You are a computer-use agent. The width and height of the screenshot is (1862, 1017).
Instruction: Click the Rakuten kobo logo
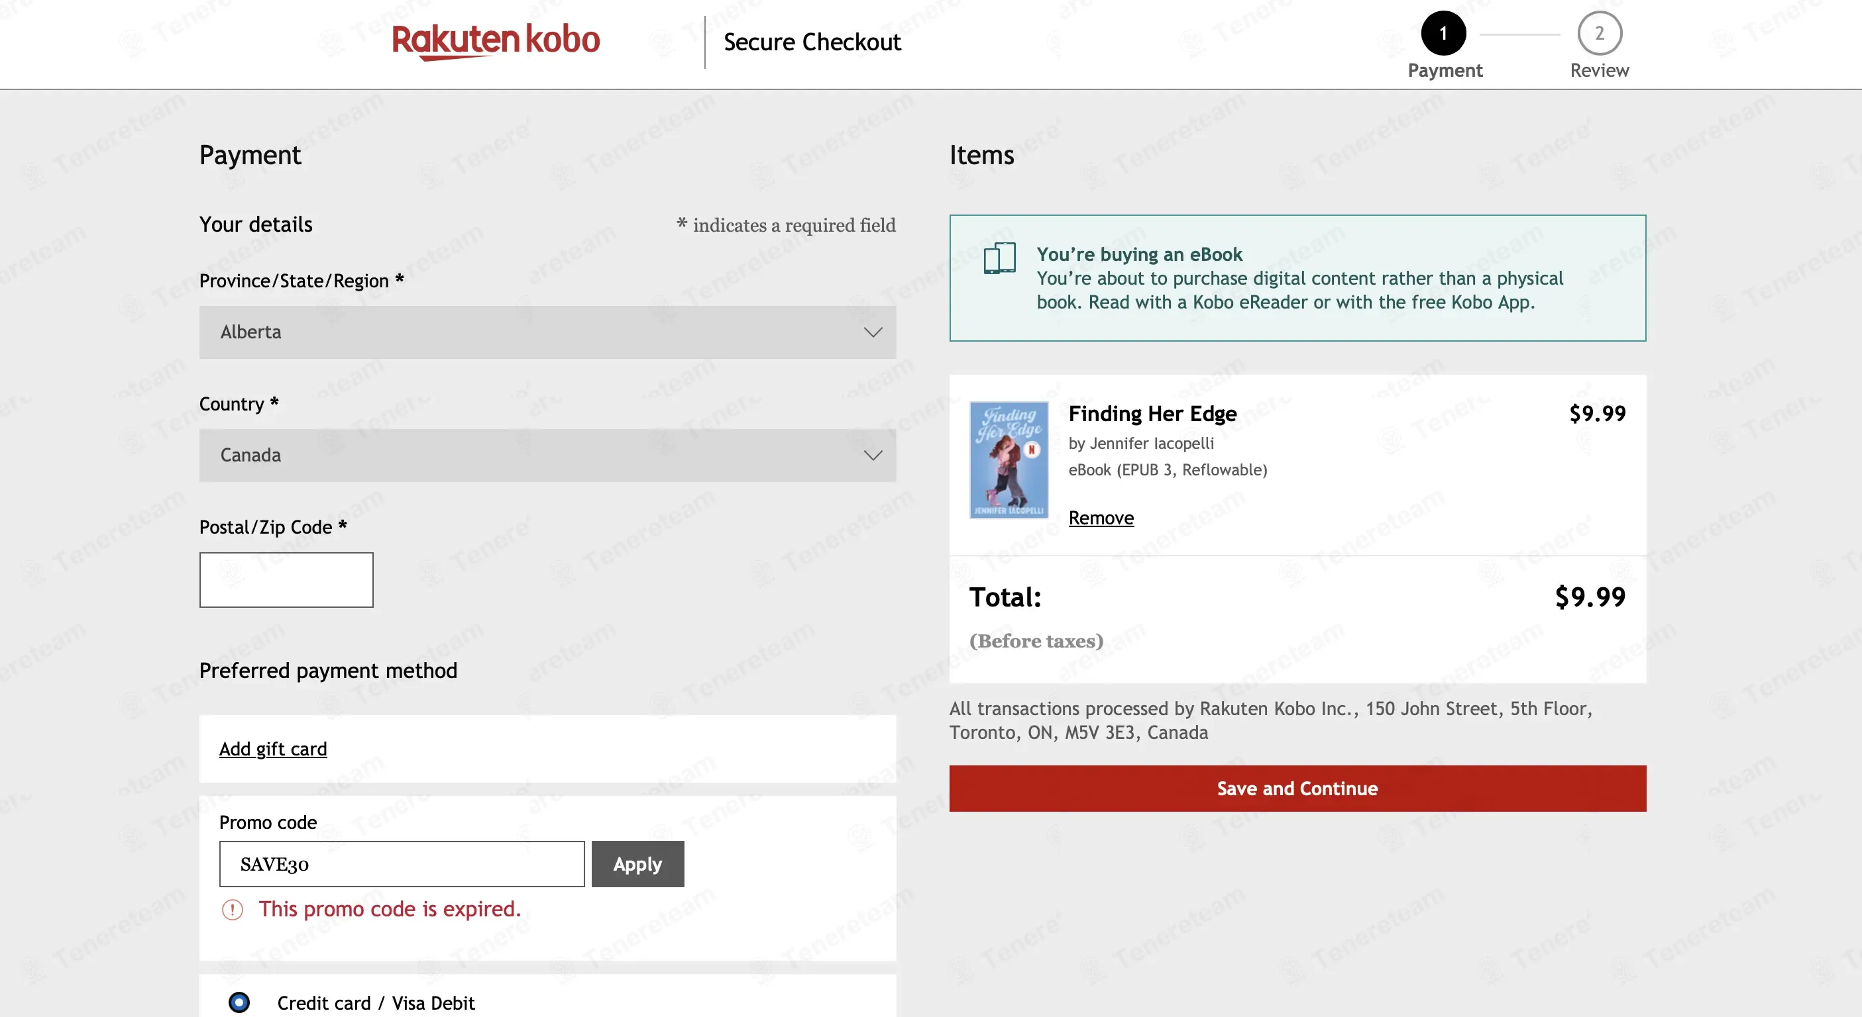(x=495, y=41)
